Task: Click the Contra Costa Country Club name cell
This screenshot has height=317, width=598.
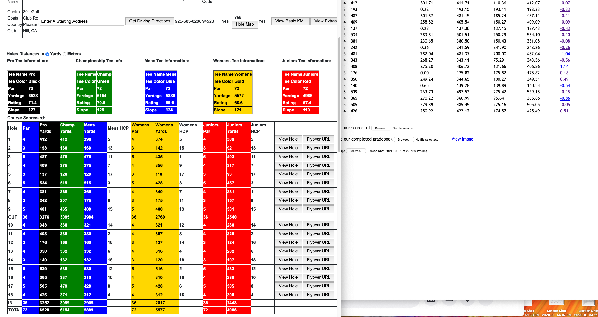Action: (15, 21)
